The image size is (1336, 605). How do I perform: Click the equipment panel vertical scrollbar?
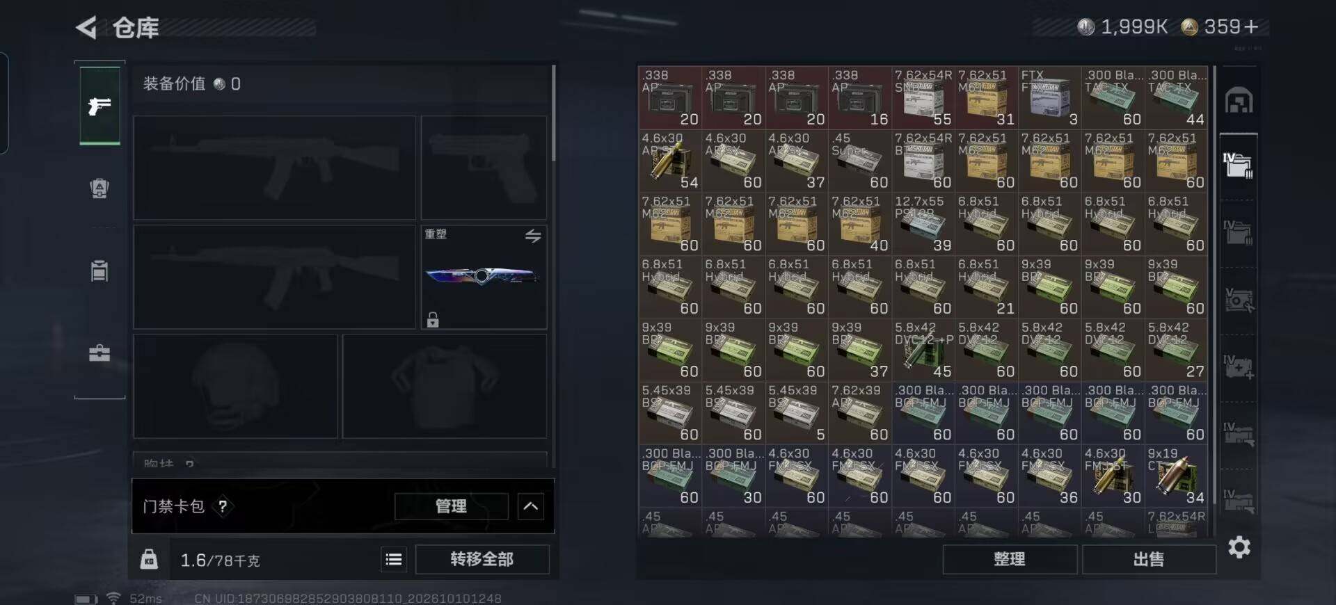tap(553, 115)
